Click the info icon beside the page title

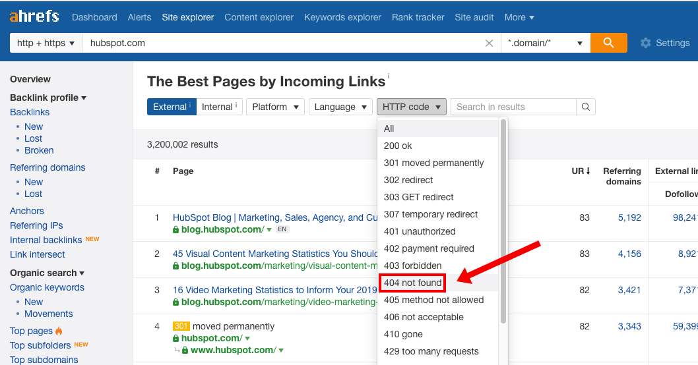389,76
